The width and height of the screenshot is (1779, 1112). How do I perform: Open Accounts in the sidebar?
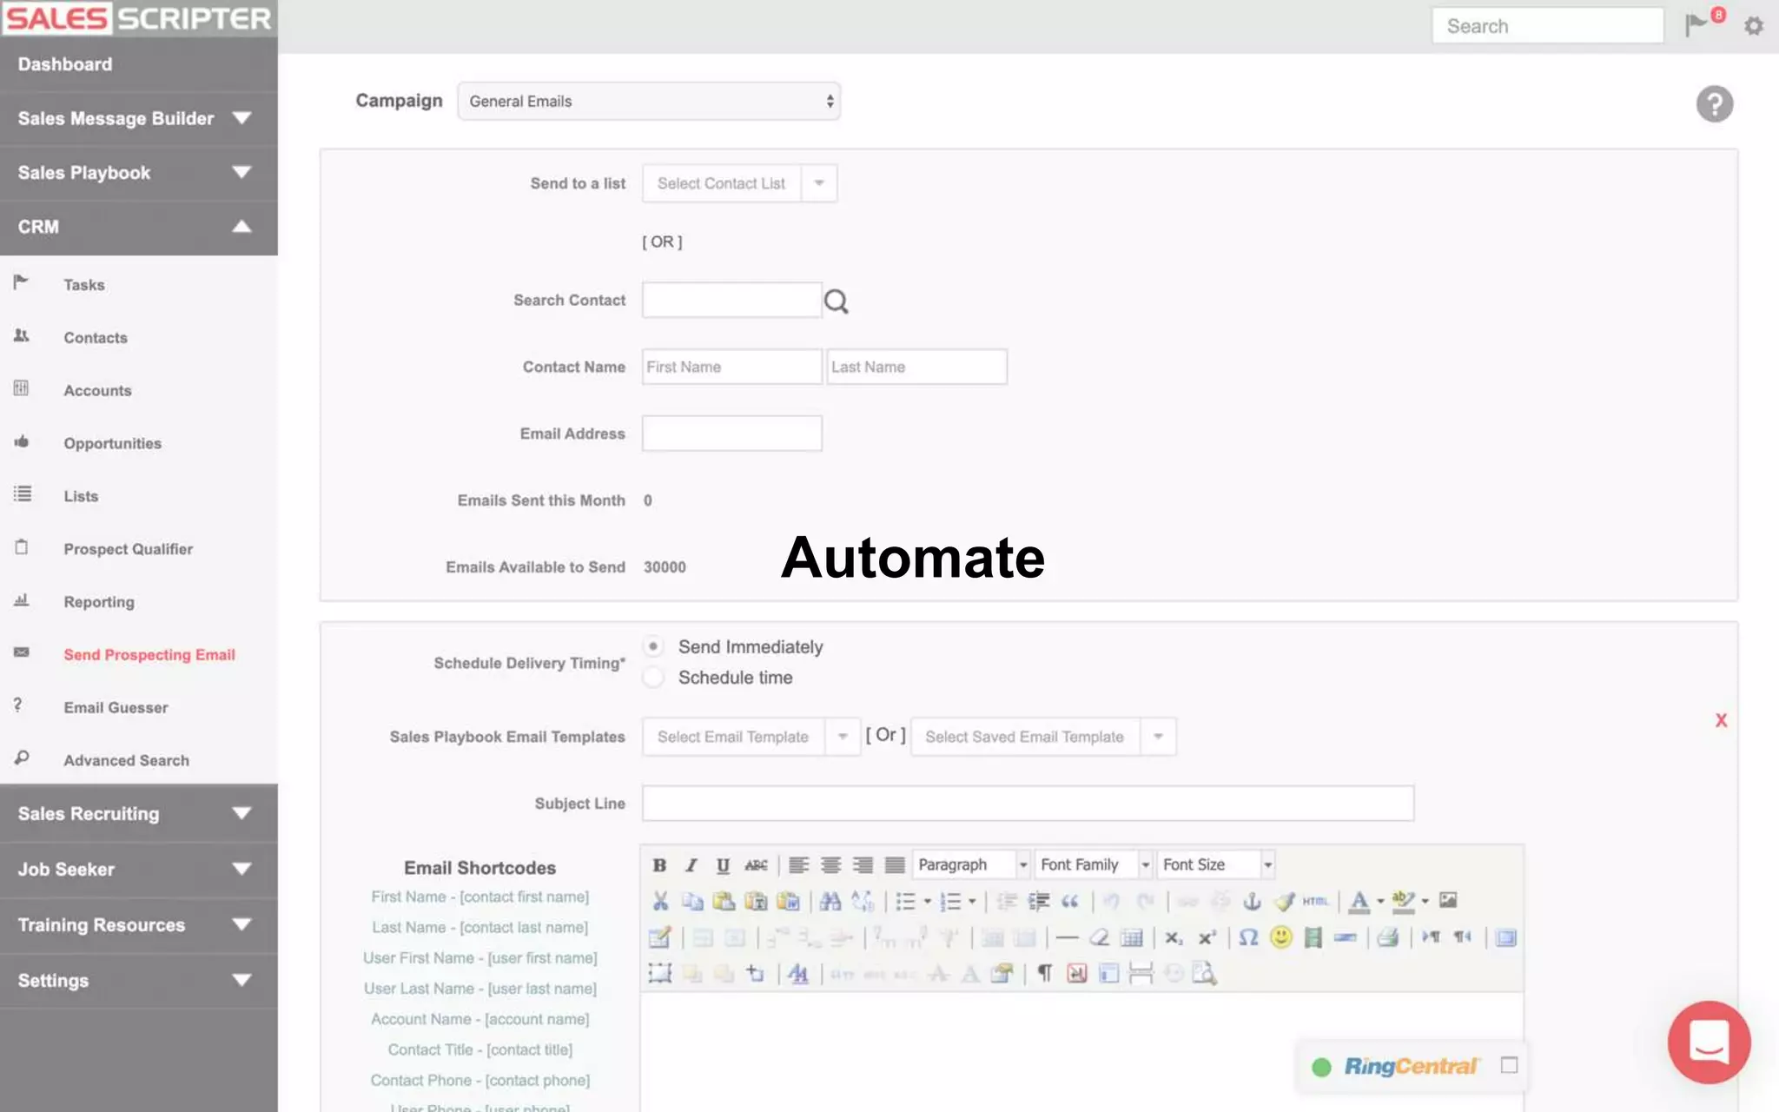point(97,391)
